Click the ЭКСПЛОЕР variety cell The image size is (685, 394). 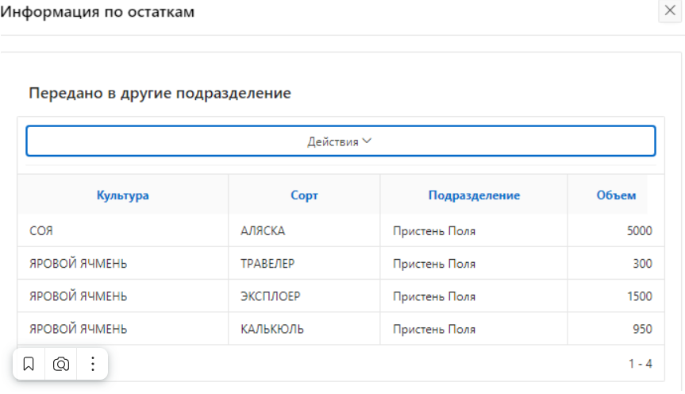pos(270,296)
